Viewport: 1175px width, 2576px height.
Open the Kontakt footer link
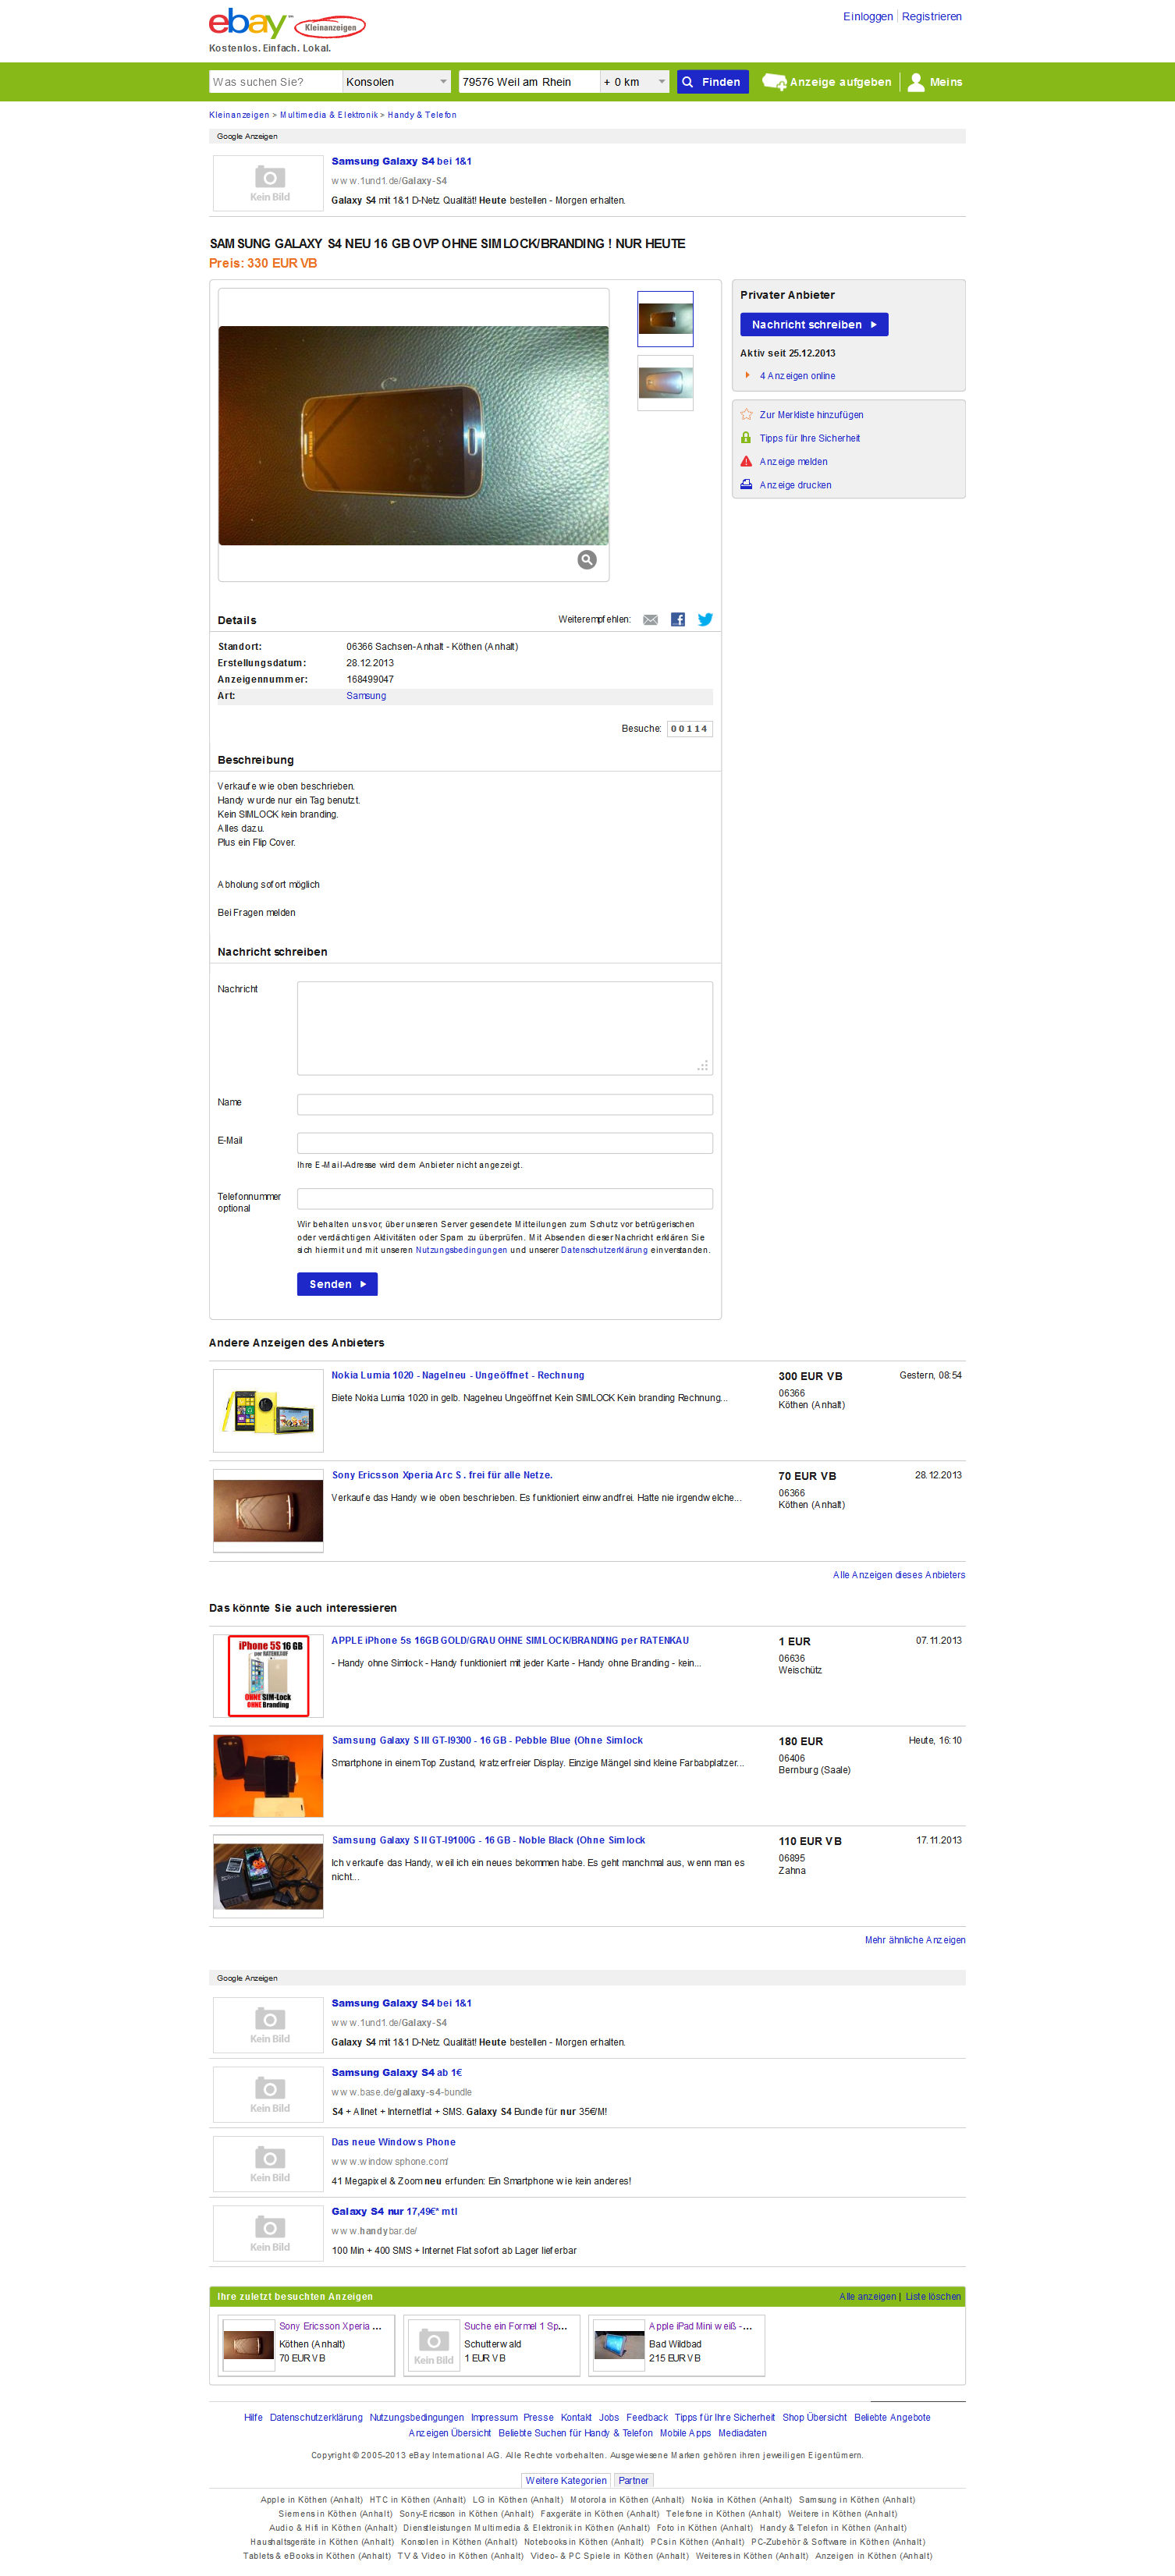point(575,2418)
